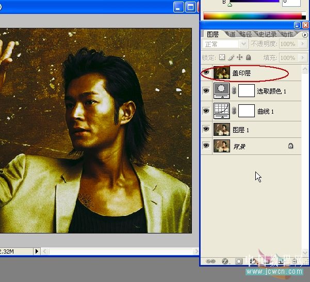Viewport: 310px width, 282px height.
Task: Click the document scroll right arrow
Action: pyautogui.click(x=195, y=252)
